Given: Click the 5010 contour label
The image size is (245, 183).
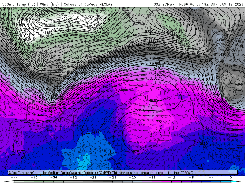Looking at the screenshot, I should (x=40, y=40).
